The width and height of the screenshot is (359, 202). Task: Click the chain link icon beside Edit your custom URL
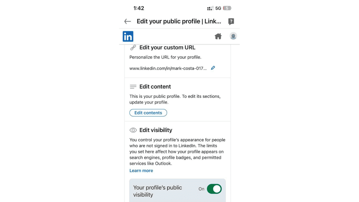click(x=133, y=47)
